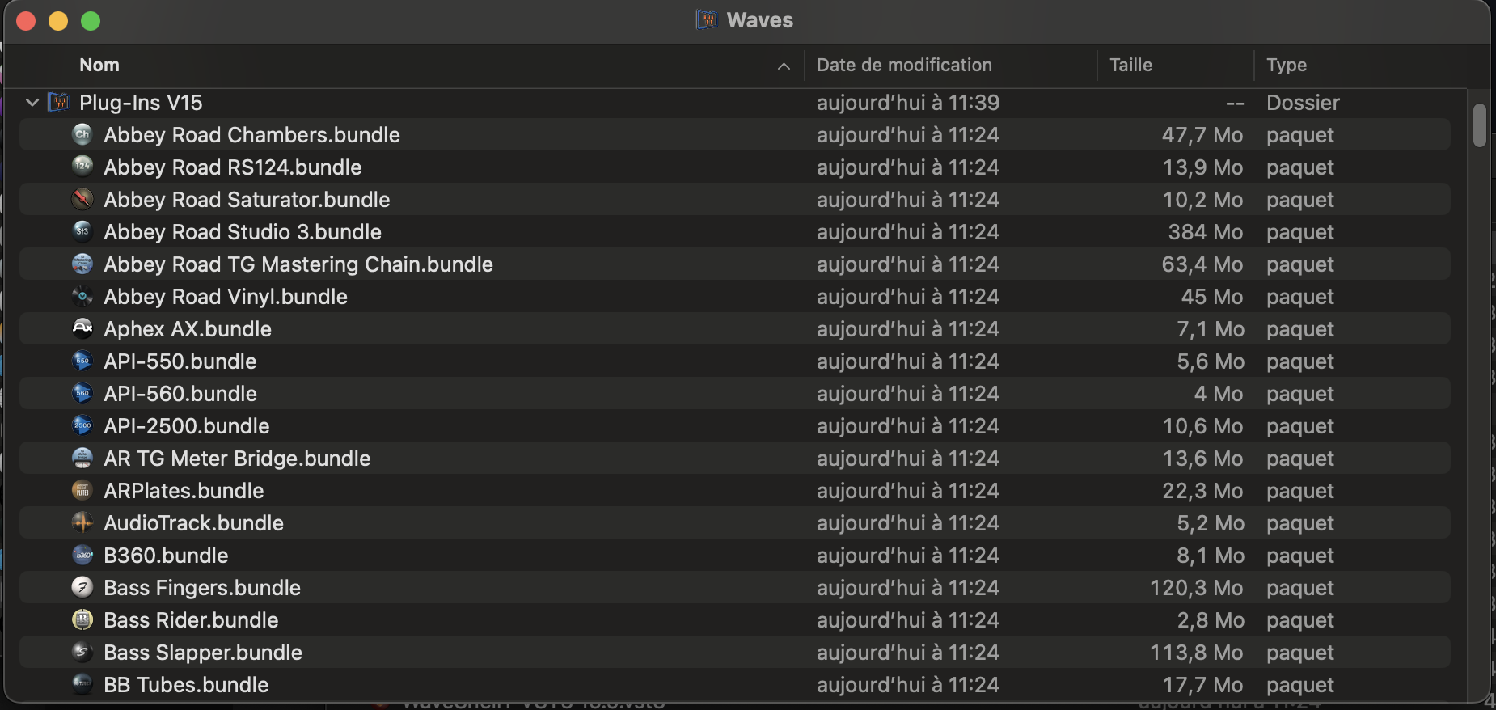Image resolution: width=1496 pixels, height=710 pixels.
Task: Select Aphex AX.bundle file name
Action: (188, 329)
